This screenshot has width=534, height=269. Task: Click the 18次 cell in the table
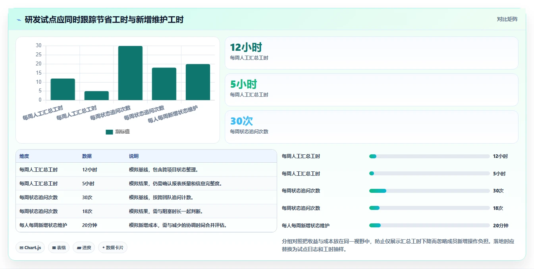(87, 211)
